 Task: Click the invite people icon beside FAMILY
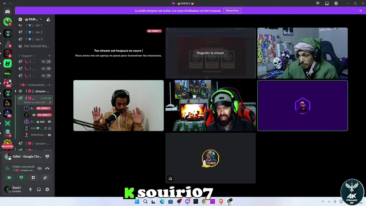pyautogui.click(x=48, y=19)
